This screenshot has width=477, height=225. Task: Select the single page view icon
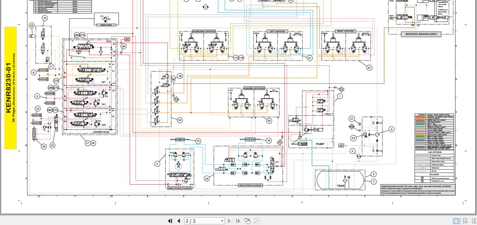456,221
